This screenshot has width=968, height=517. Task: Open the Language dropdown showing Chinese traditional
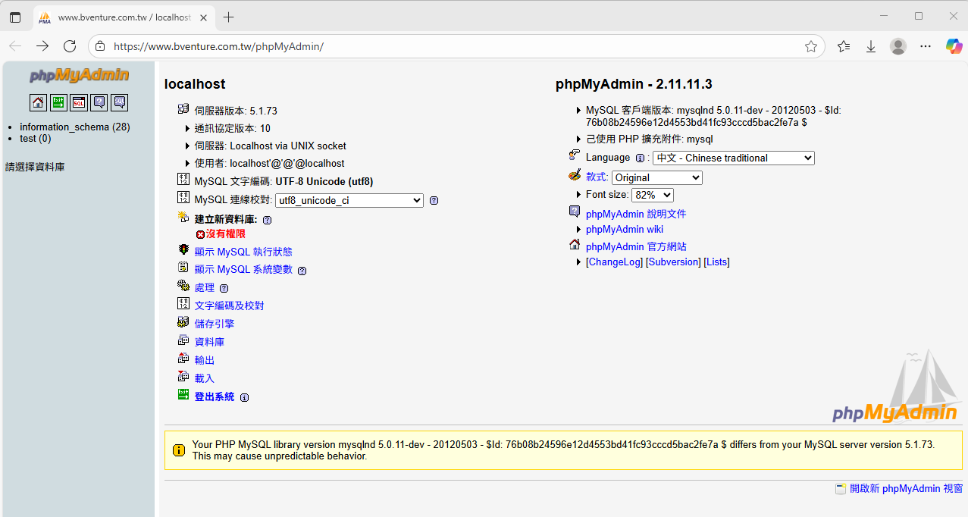pyautogui.click(x=734, y=158)
